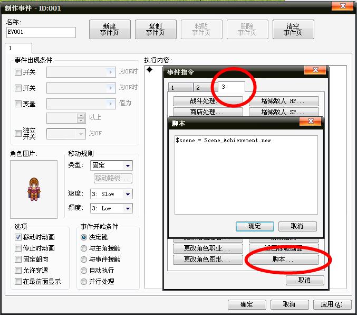Click the 新建事件页 button
The height and width of the screenshot is (315, 357).
click(110, 30)
